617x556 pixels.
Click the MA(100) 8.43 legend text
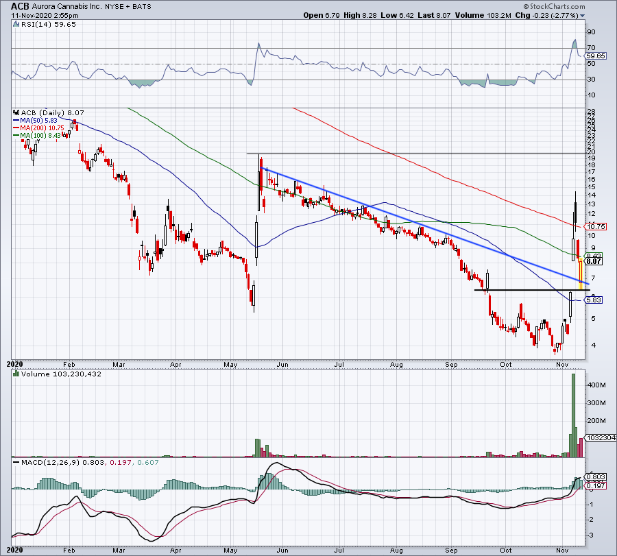pos(40,136)
